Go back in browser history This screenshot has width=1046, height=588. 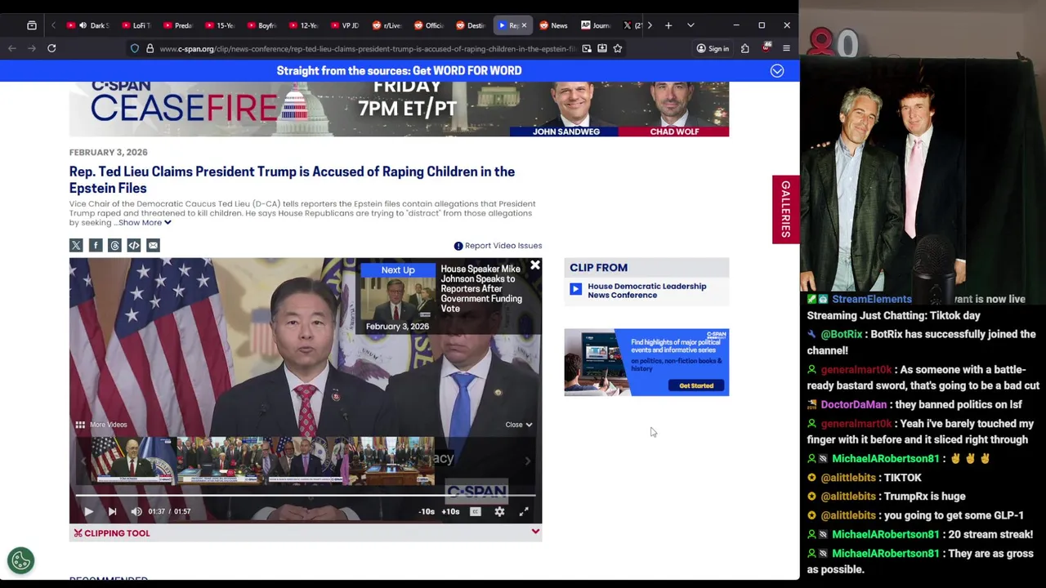(x=12, y=48)
